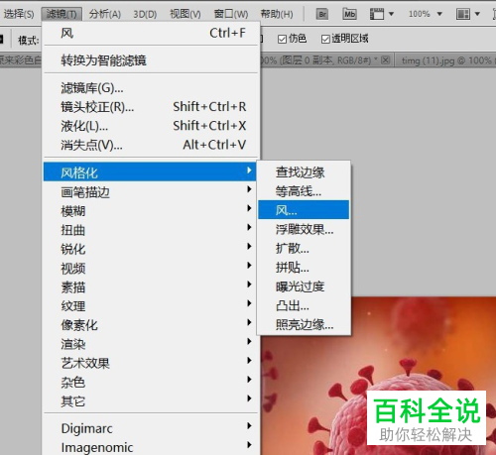Open Mini Bridge via the Mb icon

click(349, 14)
